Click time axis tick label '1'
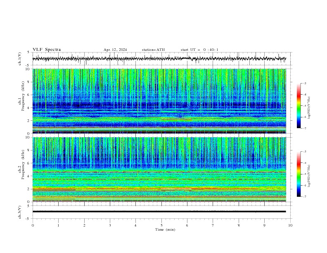 pos(58,225)
